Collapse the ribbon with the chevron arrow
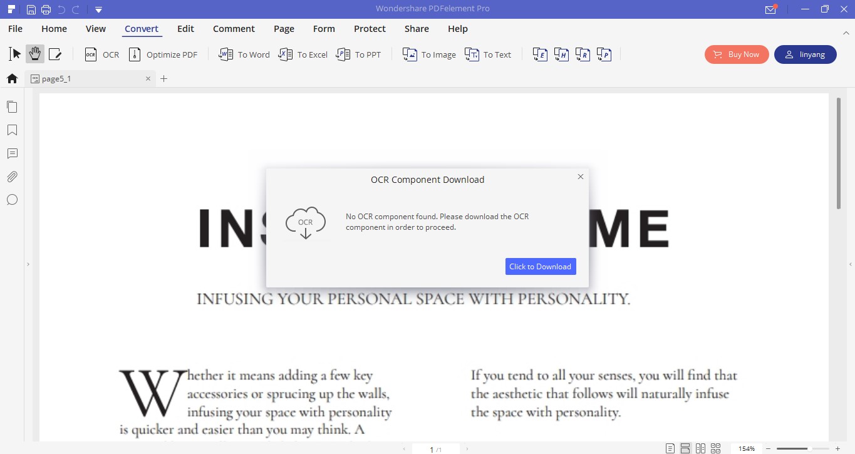855x454 pixels. tap(846, 33)
